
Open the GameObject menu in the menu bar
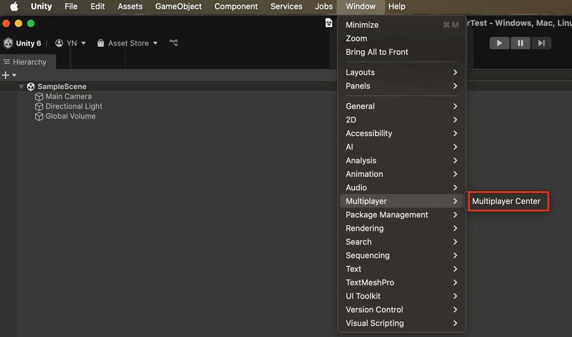[x=178, y=7]
